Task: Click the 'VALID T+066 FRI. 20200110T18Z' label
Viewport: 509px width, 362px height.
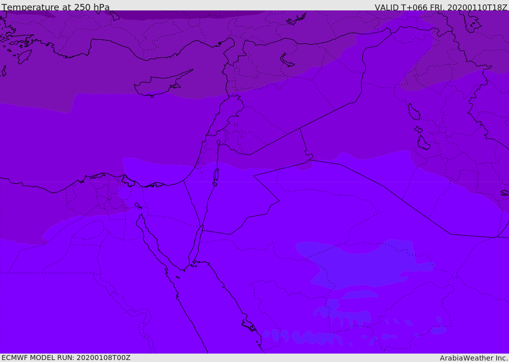Action: tap(441, 7)
